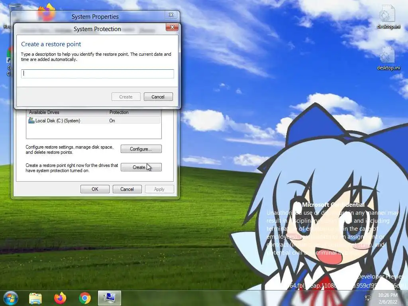This screenshot has width=408, height=306.
Task: Click the Apply button in System Properties
Action: [159, 189]
